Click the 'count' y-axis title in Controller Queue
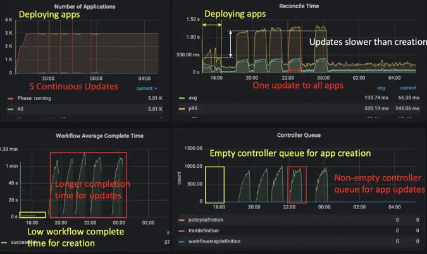The width and height of the screenshot is (427, 254). 179,178
